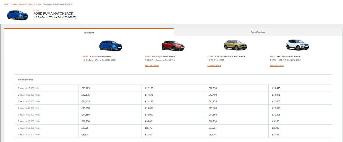Click header title FORD PUMA HATCHBACK
The image size is (343, 142).
tap(53, 14)
